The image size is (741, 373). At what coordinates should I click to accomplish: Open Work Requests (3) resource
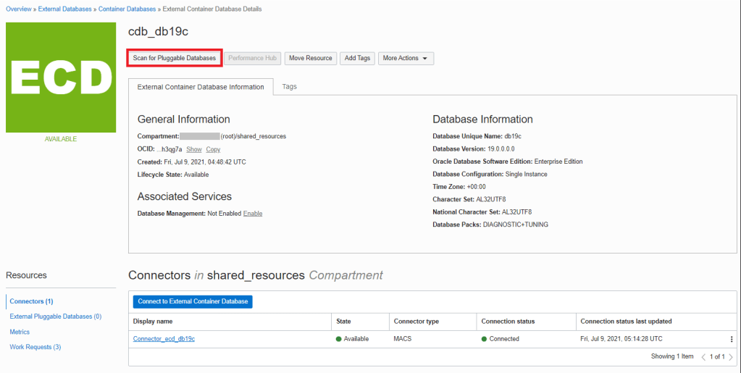click(x=35, y=347)
